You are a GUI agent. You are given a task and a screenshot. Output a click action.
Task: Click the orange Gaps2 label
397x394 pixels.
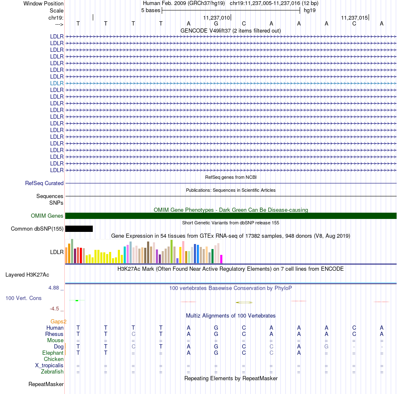pos(58,322)
